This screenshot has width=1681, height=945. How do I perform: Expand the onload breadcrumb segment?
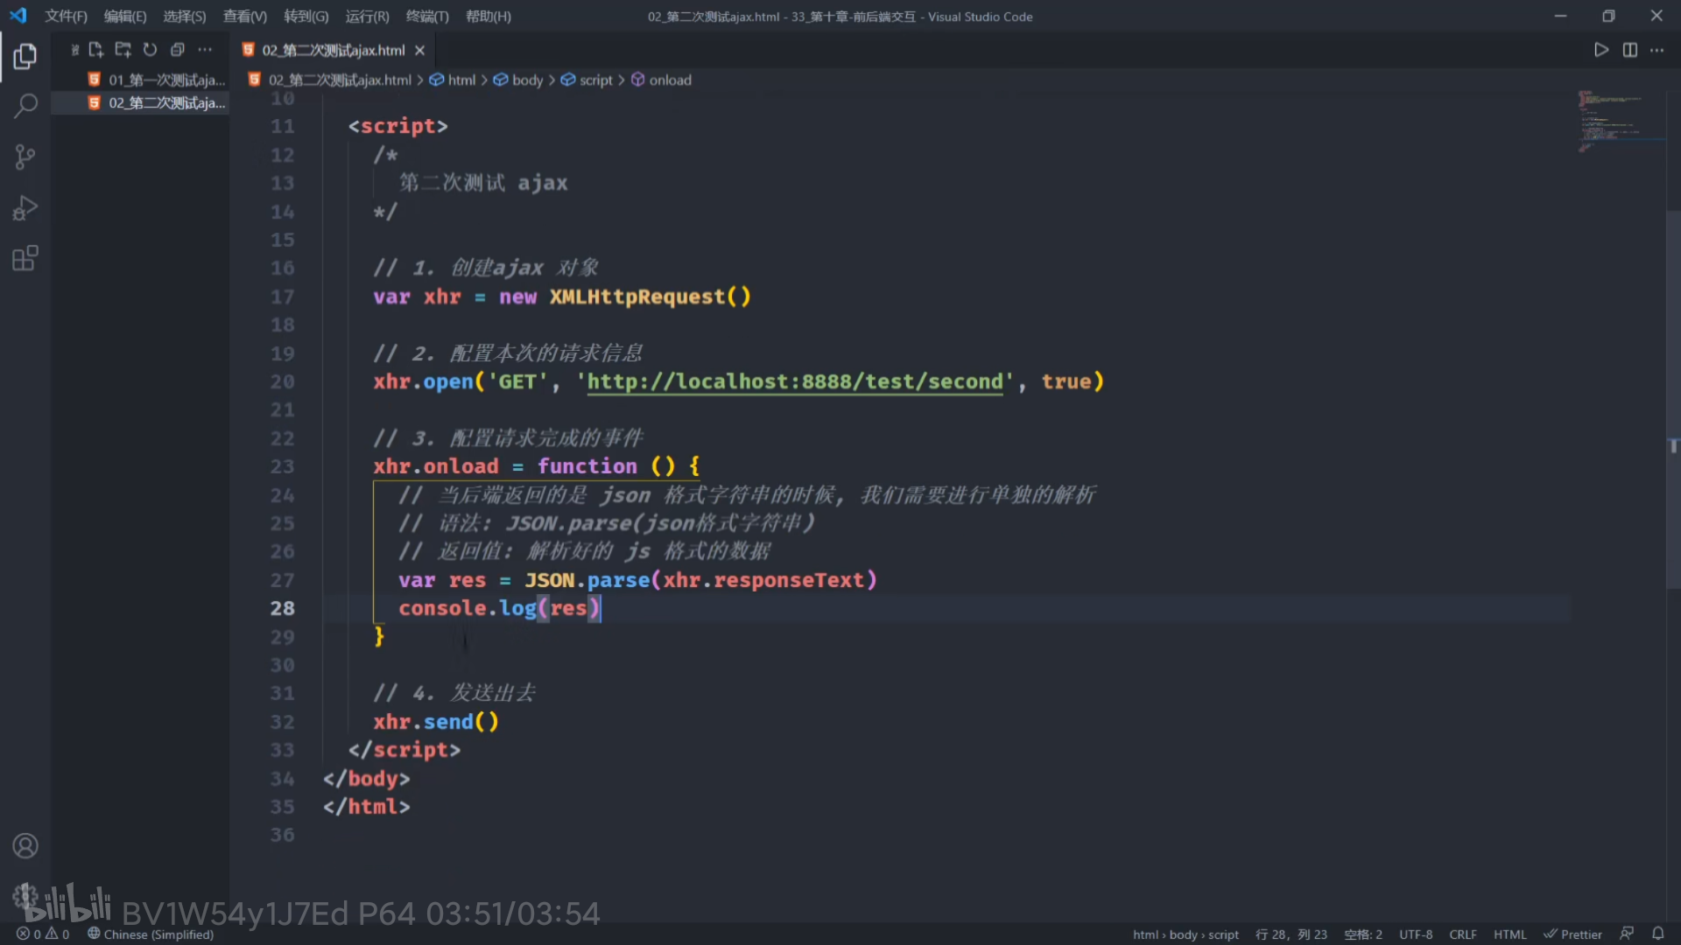click(x=670, y=80)
